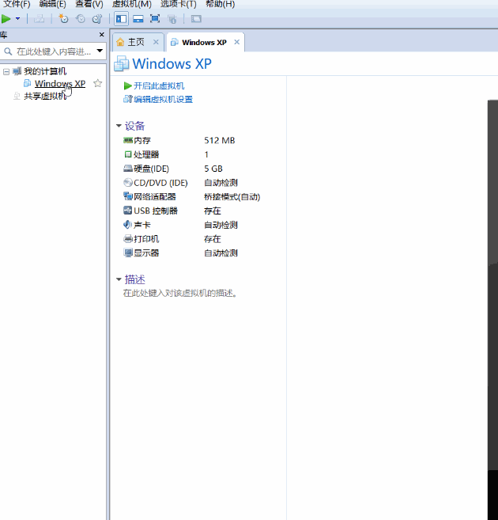Close the Windows XP tab
The height and width of the screenshot is (520, 498).
coord(237,42)
